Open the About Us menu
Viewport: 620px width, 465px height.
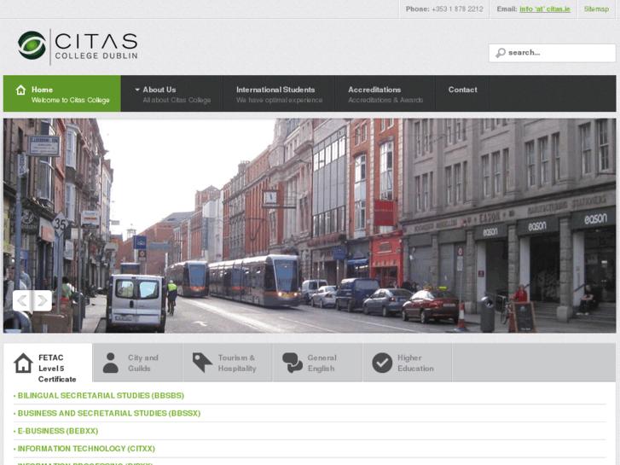172,93
